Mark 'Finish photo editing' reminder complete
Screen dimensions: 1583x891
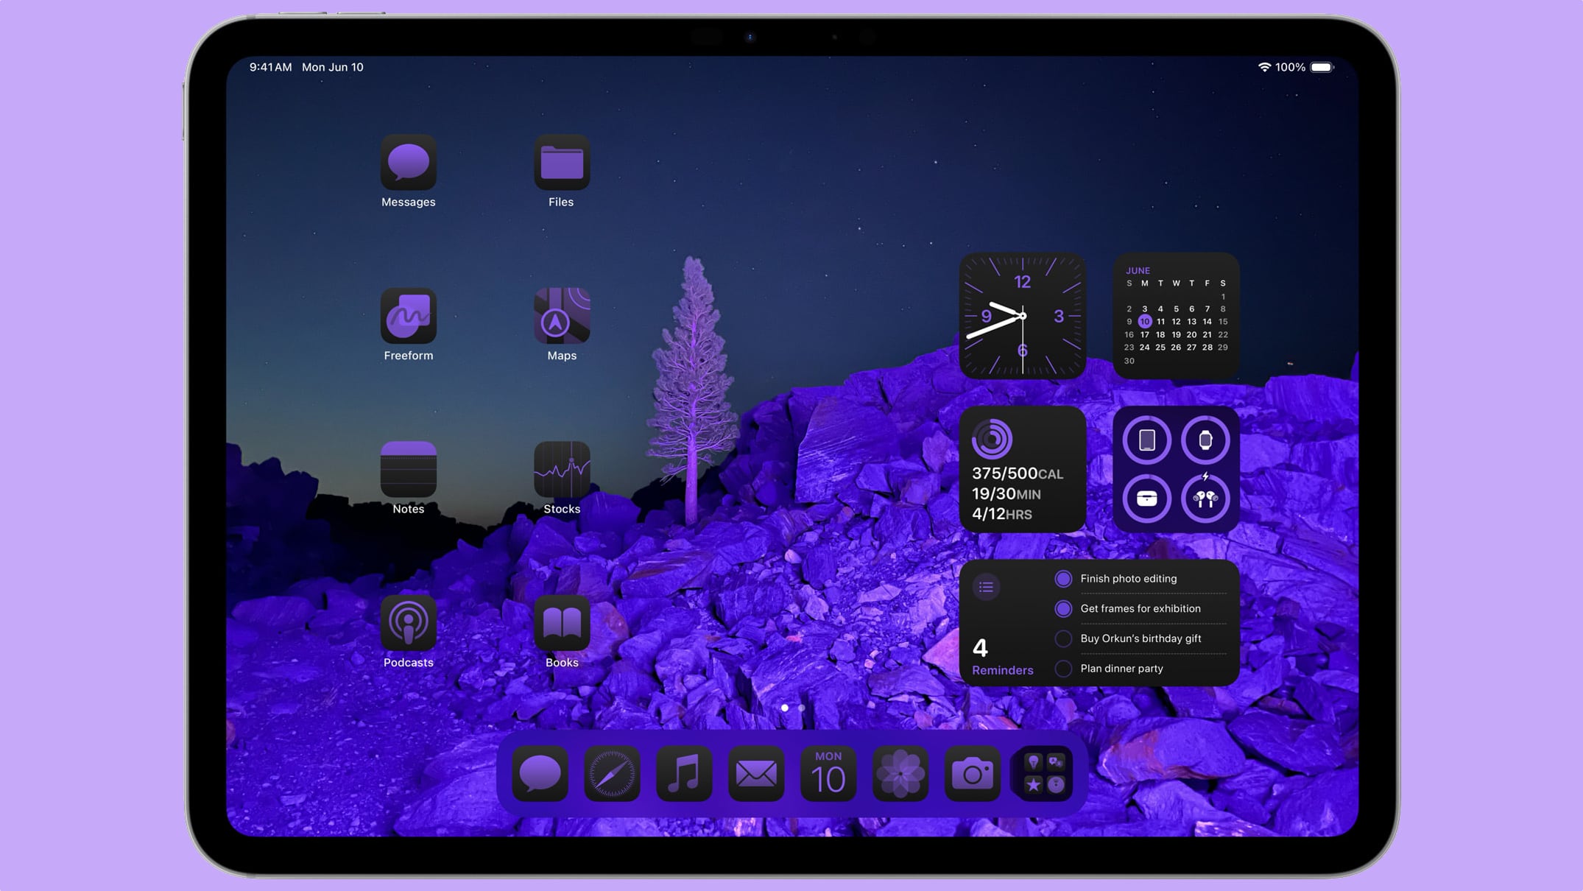[x=1063, y=579]
